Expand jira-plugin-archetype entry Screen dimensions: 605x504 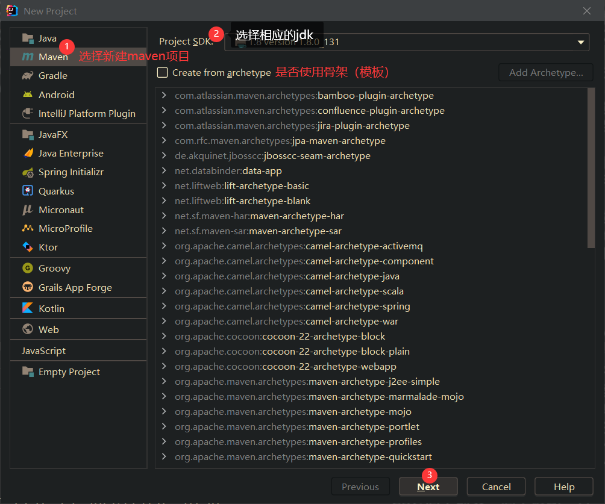pyautogui.click(x=164, y=125)
